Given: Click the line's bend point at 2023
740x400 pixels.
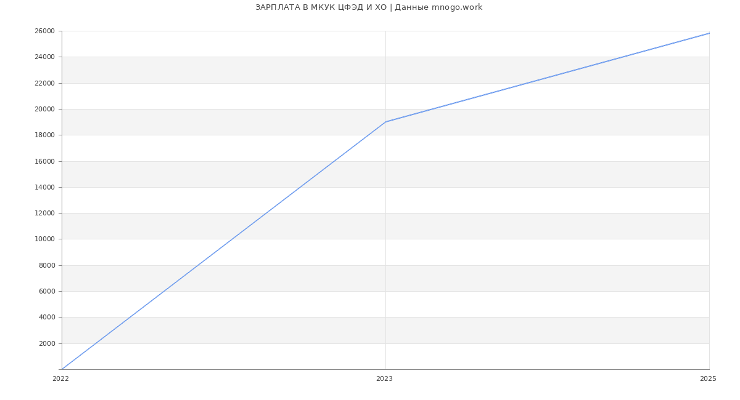Looking at the screenshot, I should [385, 122].
